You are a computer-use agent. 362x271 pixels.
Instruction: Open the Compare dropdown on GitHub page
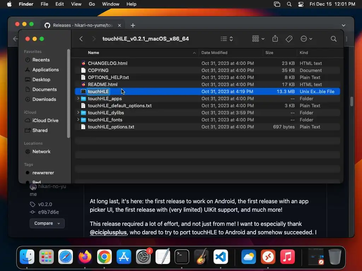point(47,223)
